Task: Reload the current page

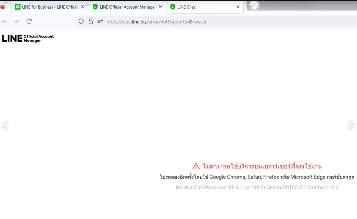Action: point(29,22)
